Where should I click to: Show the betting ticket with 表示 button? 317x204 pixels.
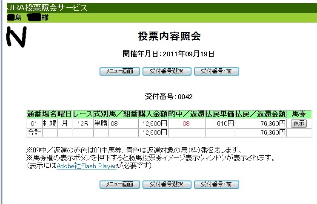pyautogui.click(x=299, y=123)
